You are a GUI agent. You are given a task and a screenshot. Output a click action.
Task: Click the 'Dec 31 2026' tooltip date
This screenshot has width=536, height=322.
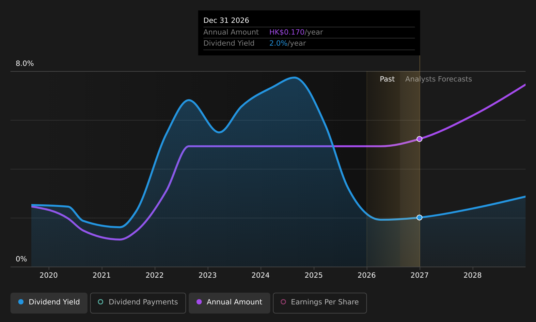pyautogui.click(x=226, y=21)
